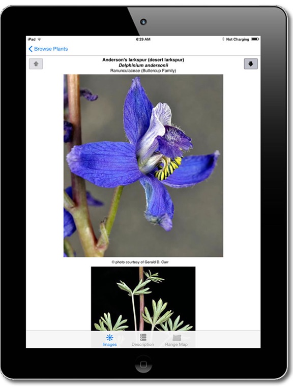Open the Description tab
Viewport: 293px width, 390px height.
click(143, 340)
